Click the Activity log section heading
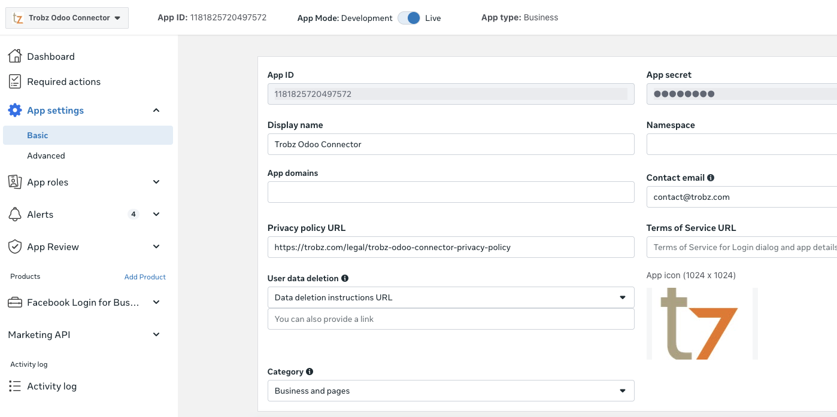This screenshot has height=417, width=837. point(29,364)
